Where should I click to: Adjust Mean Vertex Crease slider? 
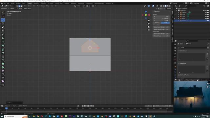[x=161, y=29]
